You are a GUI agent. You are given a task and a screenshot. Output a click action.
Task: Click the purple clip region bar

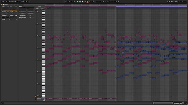pyautogui.click(x=151, y=6)
